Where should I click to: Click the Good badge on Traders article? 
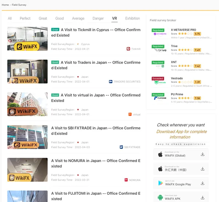click(x=55, y=62)
